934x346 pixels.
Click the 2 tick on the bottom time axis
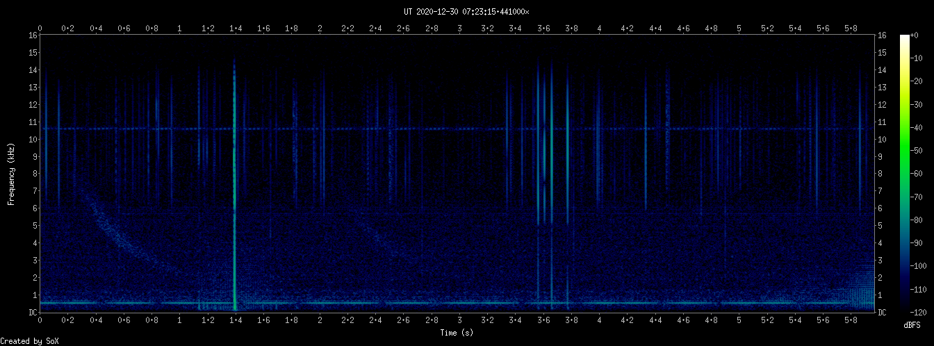click(320, 320)
